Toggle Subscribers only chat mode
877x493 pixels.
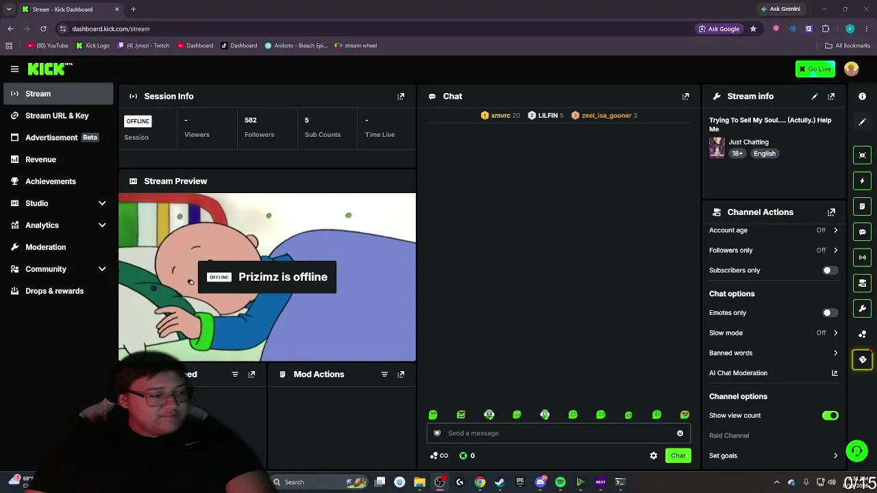830,270
